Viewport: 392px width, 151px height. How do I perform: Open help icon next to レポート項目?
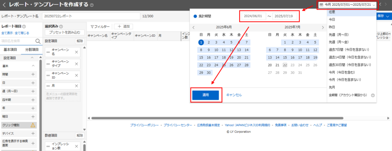tap(24, 27)
